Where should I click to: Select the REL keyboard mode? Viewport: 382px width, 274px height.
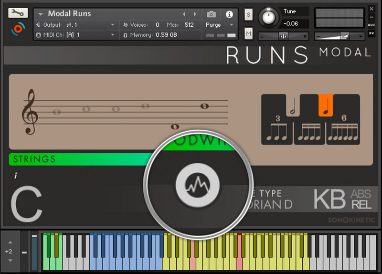click(361, 205)
